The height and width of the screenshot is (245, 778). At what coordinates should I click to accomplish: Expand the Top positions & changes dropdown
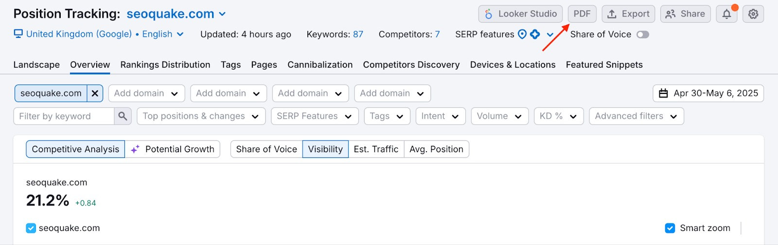(x=201, y=116)
